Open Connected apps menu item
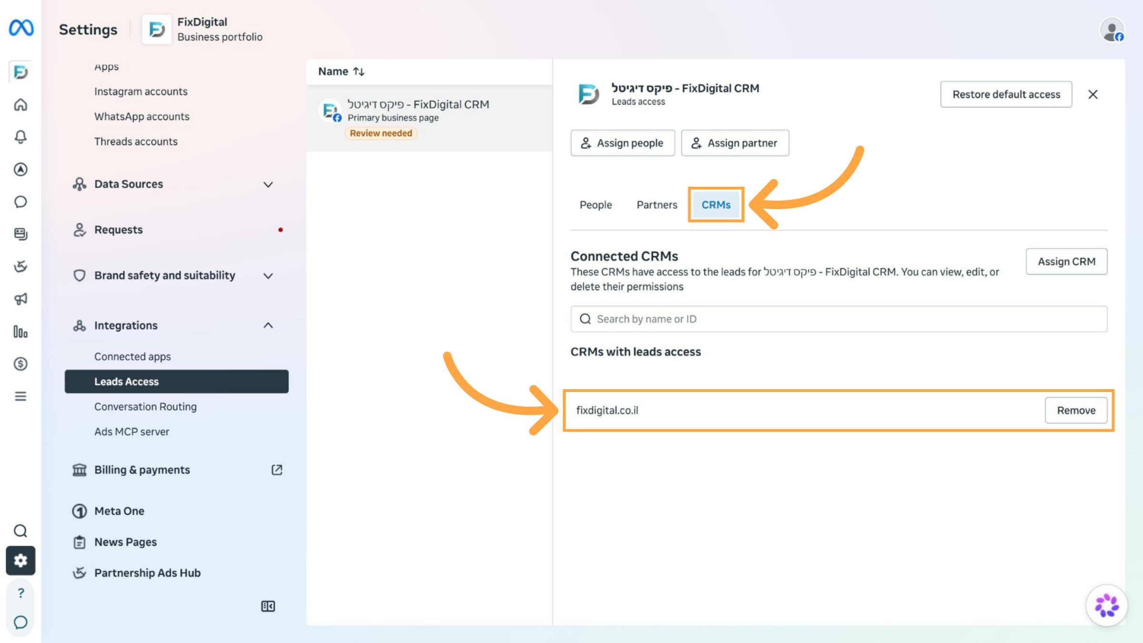This screenshot has width=1143, height=643. click(x=132, y=357)
